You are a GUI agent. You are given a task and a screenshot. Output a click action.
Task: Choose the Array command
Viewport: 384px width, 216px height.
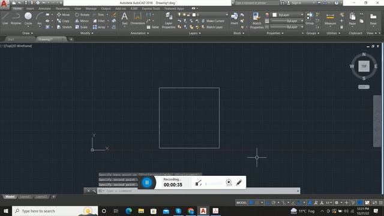click(x=99, y=27)
